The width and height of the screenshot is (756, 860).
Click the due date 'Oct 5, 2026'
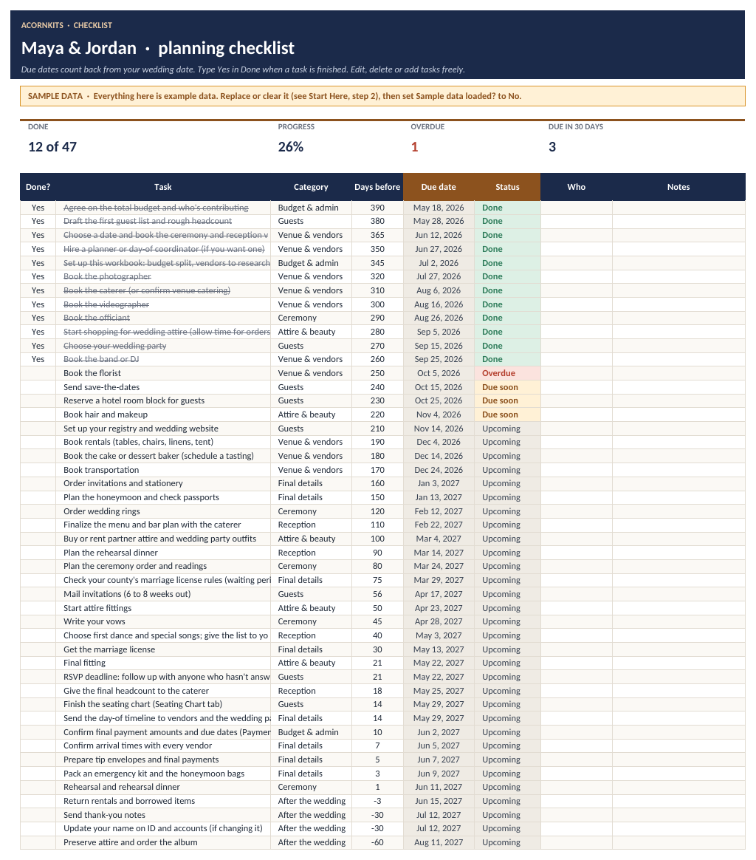(439, 373)
